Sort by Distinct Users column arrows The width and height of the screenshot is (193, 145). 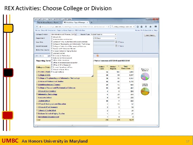(107, 66)
